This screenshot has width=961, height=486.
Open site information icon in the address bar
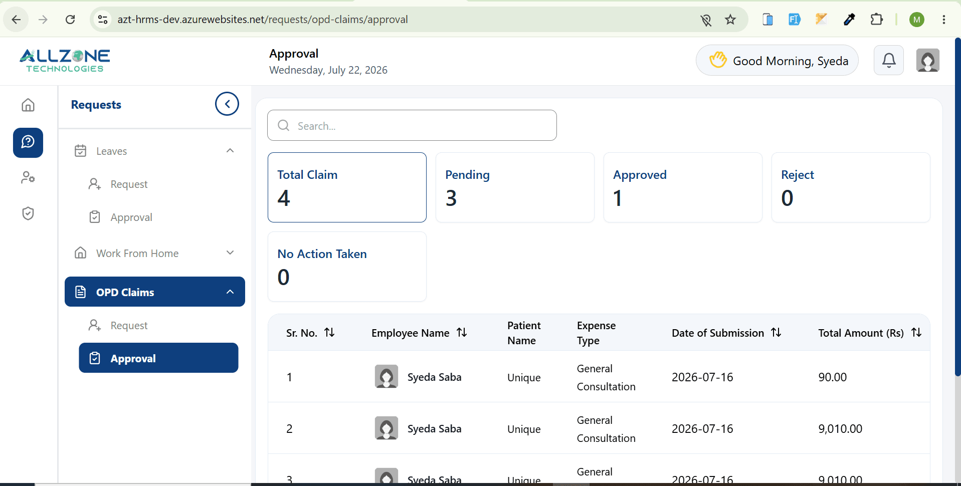pyautogui.click(x=103, y=20)
